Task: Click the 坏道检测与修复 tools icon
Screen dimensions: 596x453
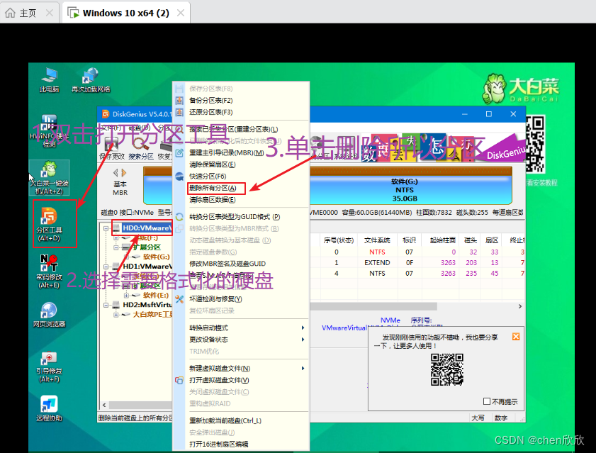Action: click(179, 299)
